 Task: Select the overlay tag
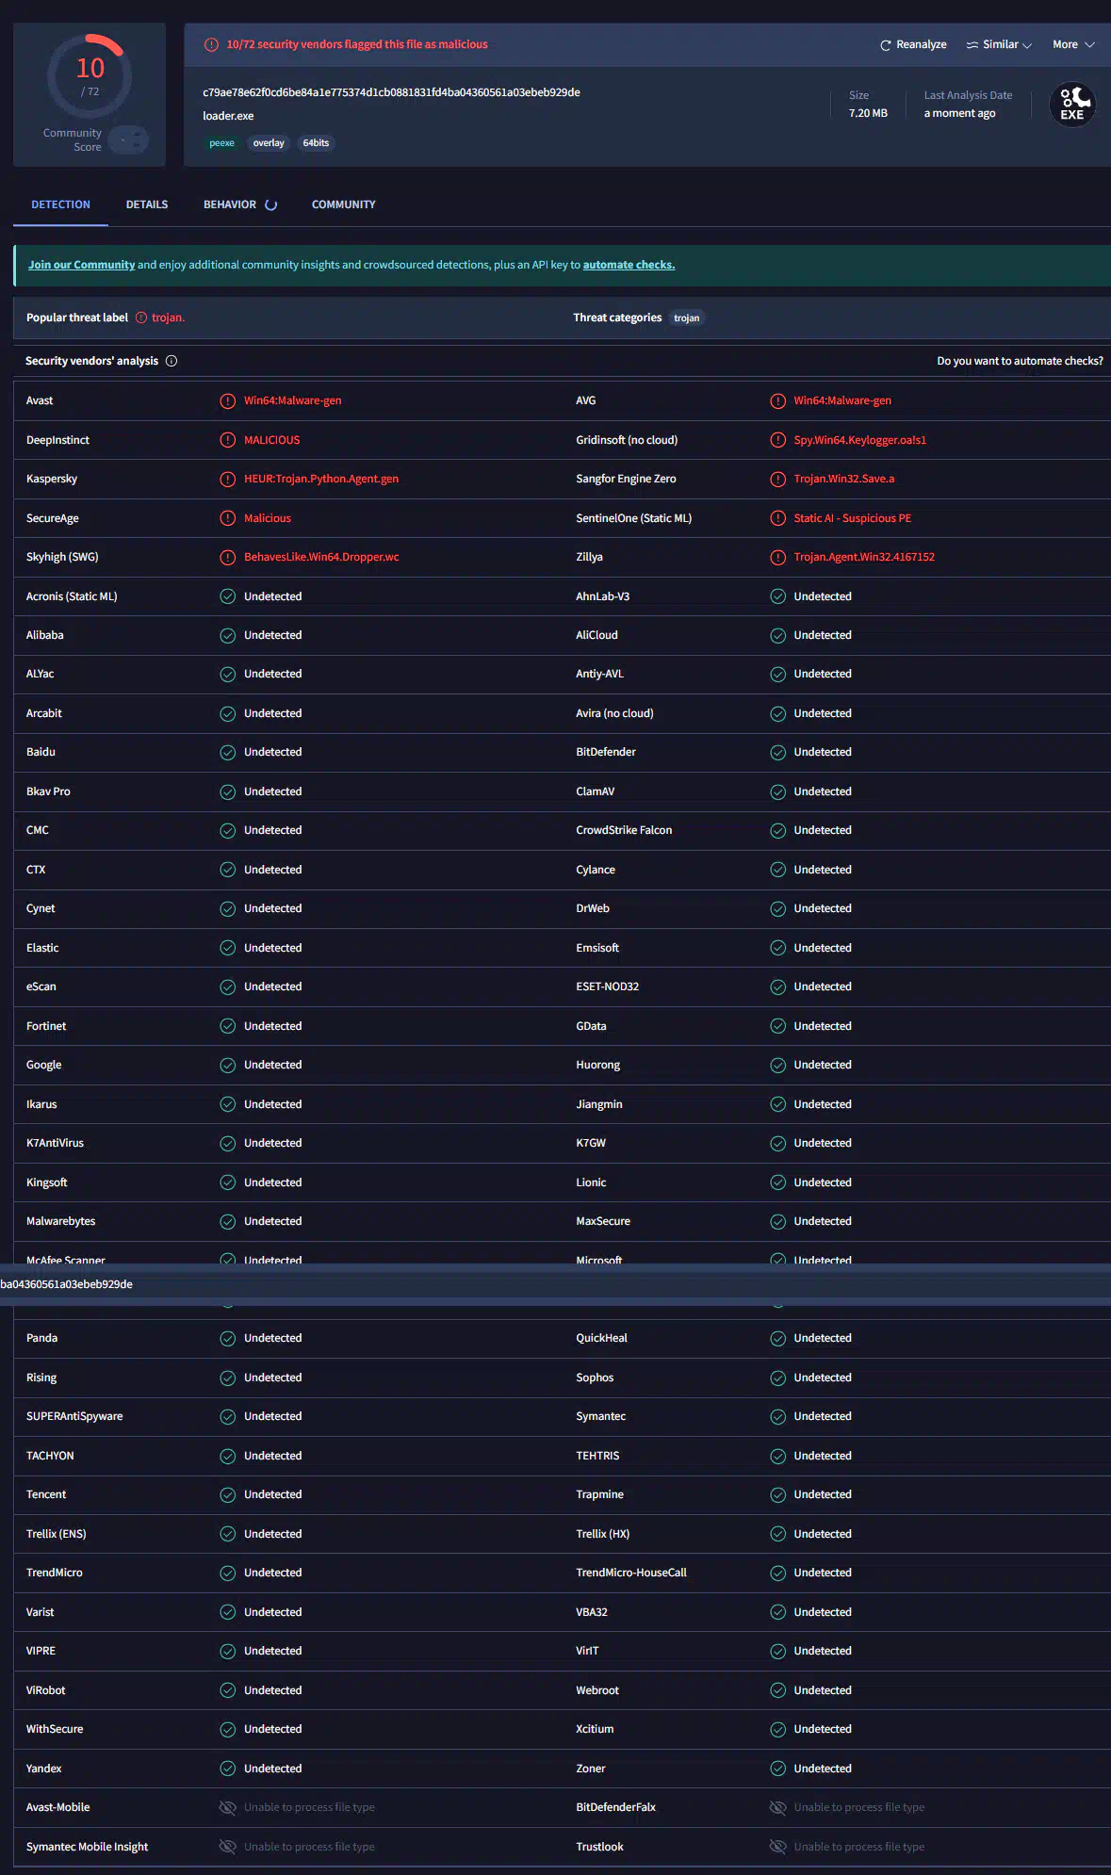[269, 143]
